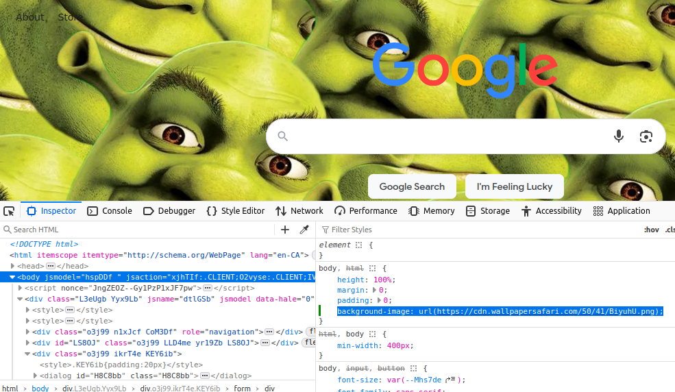The width and height of the screenshot is (675, 392).
Task: Click selector highlighter icon for element rule
Action: 358,245
